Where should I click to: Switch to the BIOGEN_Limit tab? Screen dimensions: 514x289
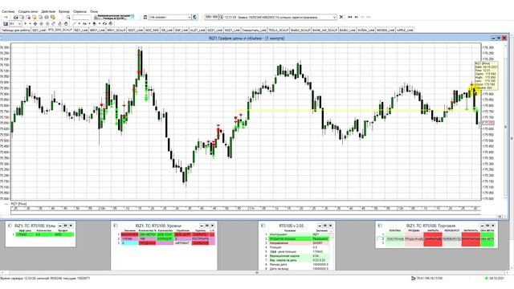coord(385,30)
